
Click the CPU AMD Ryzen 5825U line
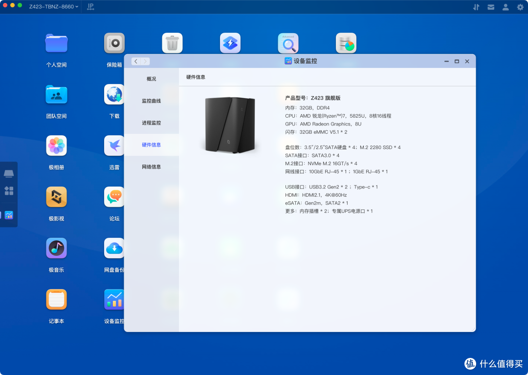pyautogui.click(x=338, y=116)
